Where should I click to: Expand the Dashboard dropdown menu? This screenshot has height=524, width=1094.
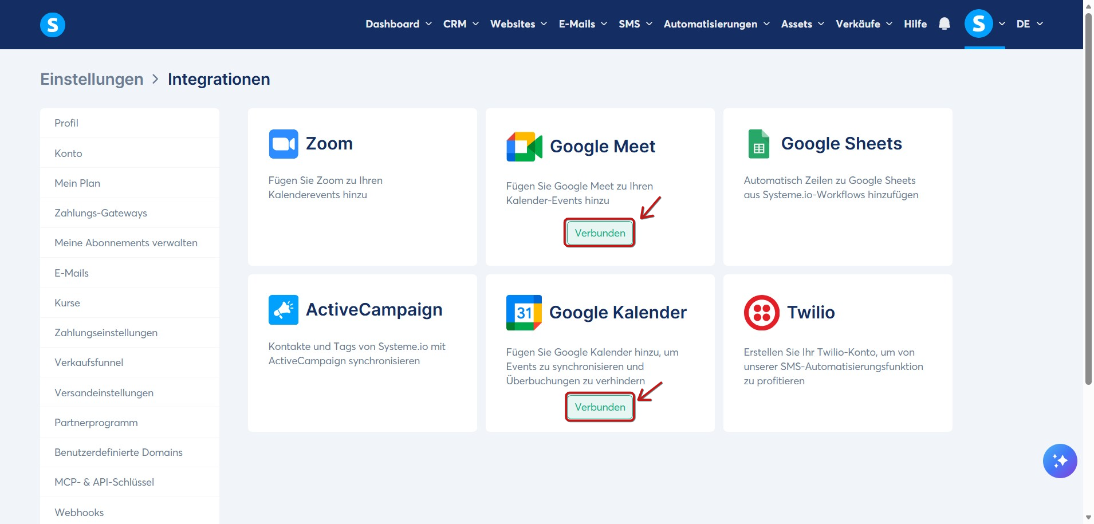[x=399, y=24]
